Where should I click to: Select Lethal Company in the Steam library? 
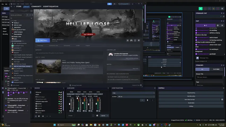coord(18,32)
